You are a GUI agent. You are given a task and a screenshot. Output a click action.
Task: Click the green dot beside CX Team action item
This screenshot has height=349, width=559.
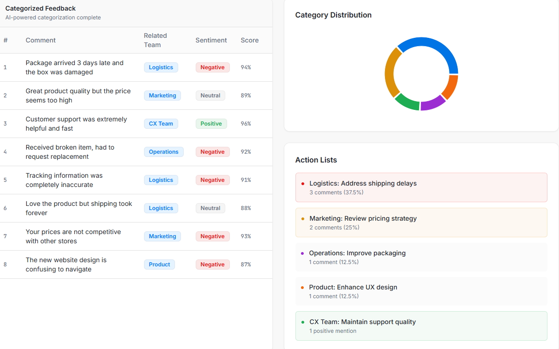[x=302, y=322]
